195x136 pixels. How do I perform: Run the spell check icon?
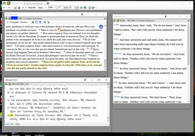(x=49, y=22)
